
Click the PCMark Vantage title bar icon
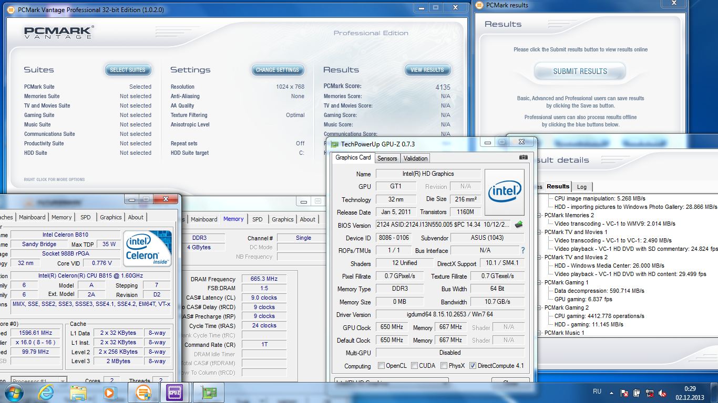coord(11,9)
